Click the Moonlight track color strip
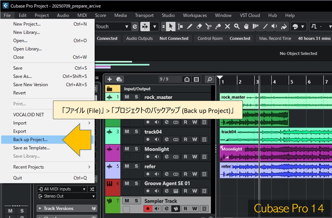332x218 pixels. (113, 153)
